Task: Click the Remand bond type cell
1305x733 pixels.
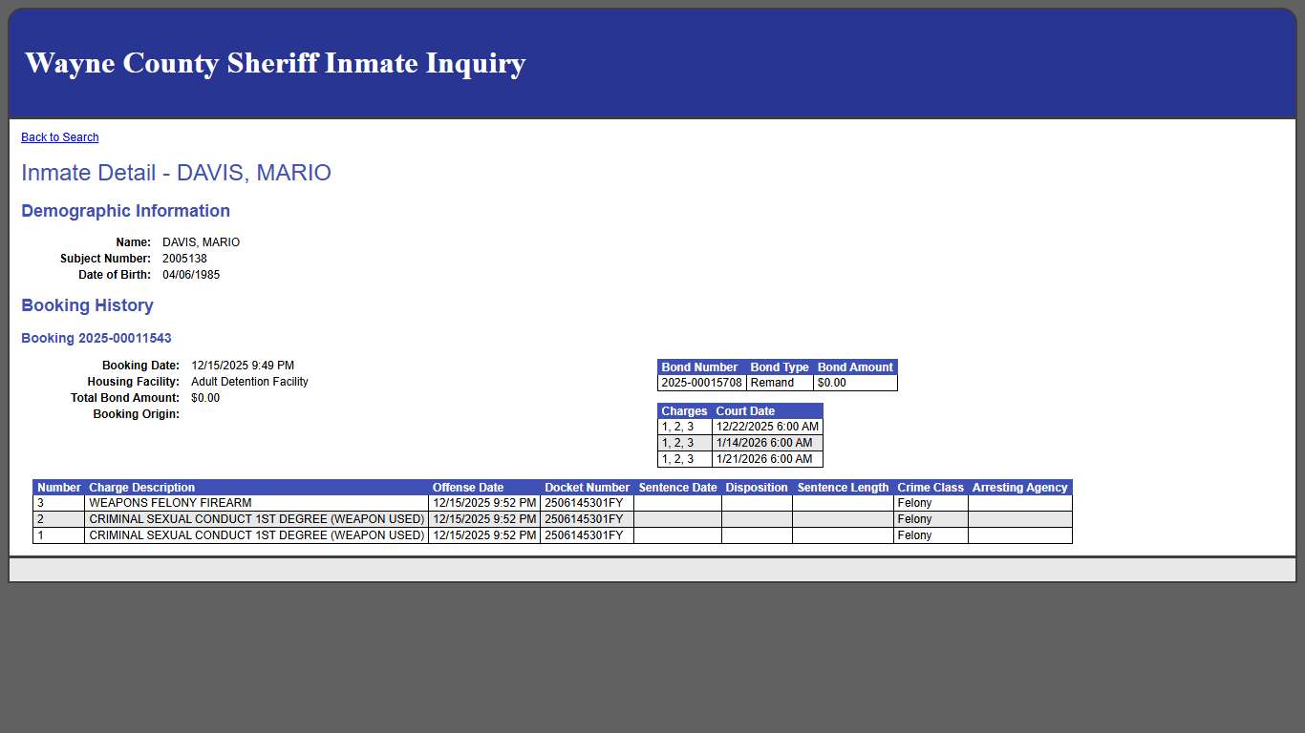Action: tap(772, 383)
